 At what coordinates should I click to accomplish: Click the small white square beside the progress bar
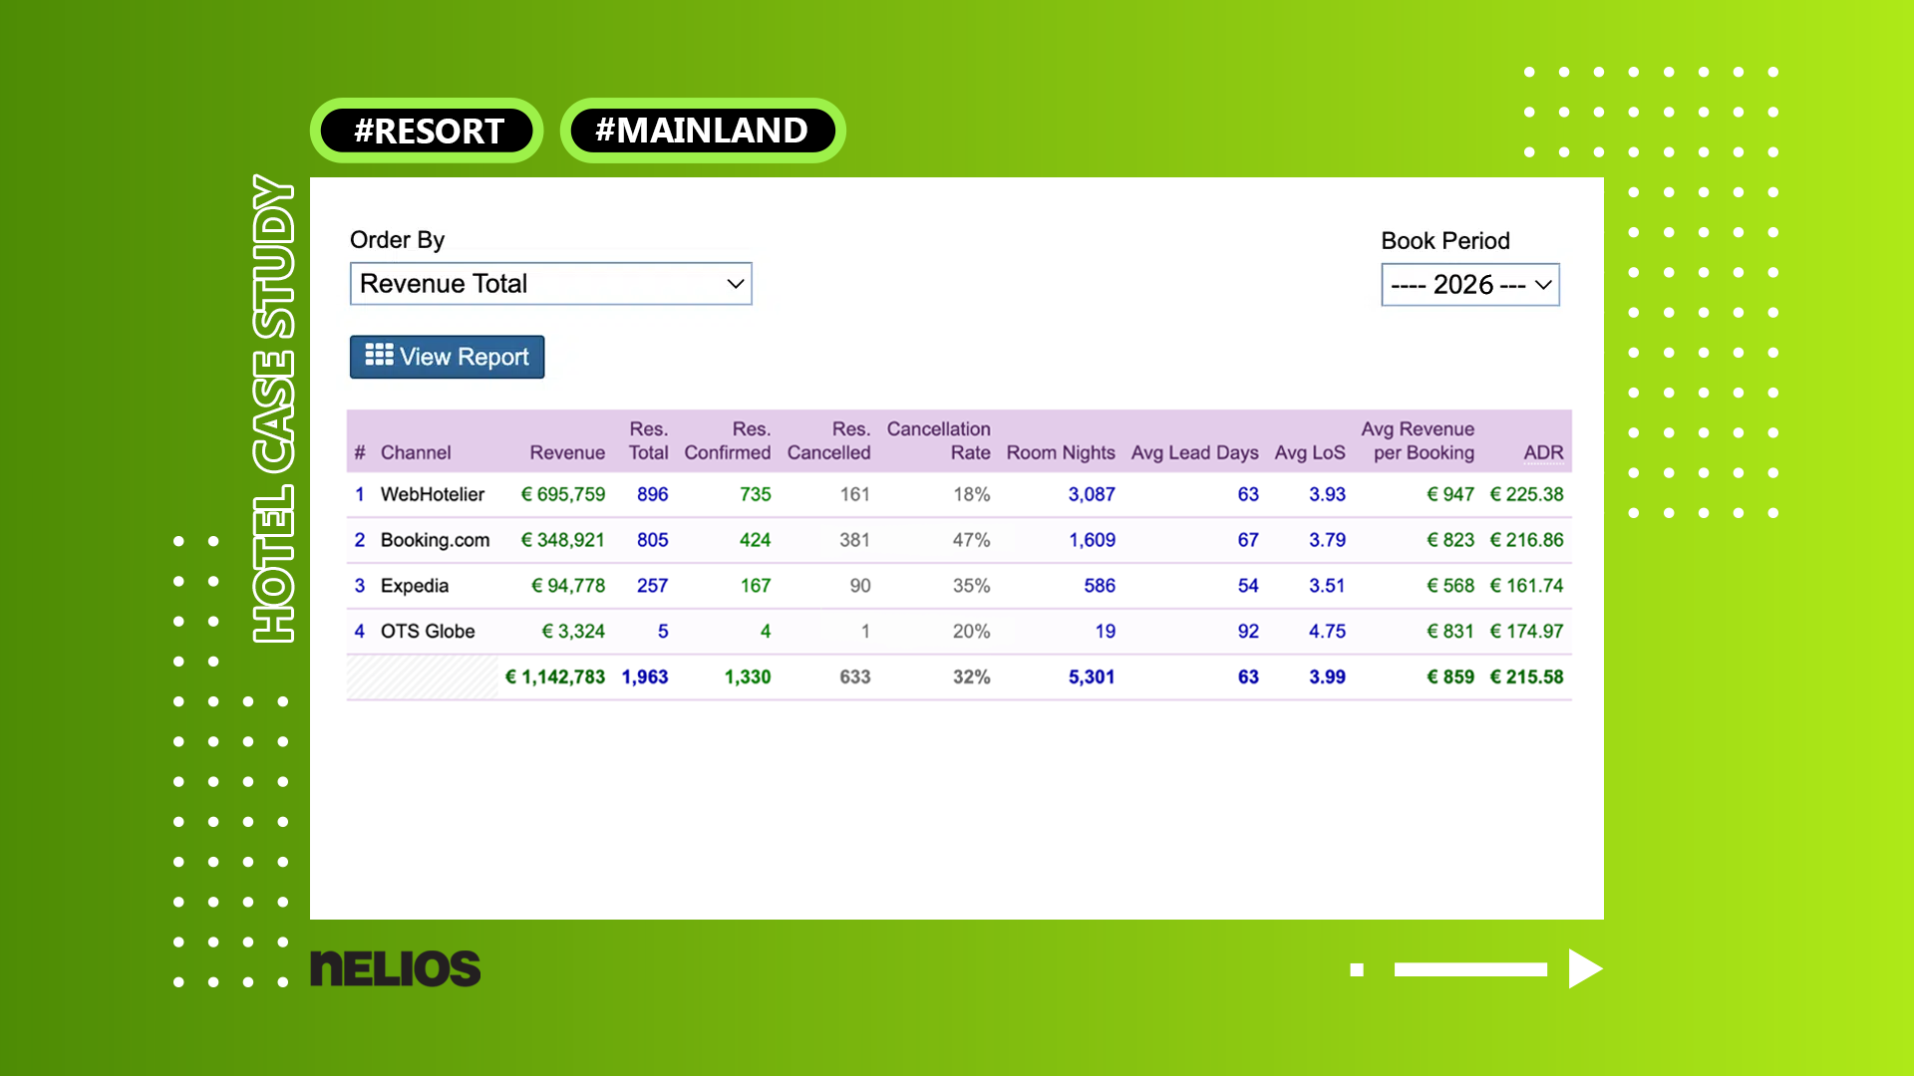[1357, 969]
